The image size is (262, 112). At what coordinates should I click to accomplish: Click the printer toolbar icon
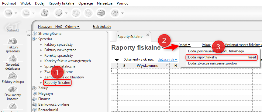tap(101, 13)
